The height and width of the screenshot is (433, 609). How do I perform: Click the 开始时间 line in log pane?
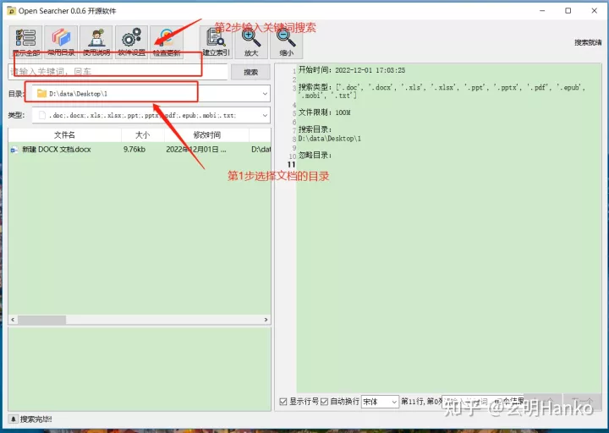(x=352, y=70)
